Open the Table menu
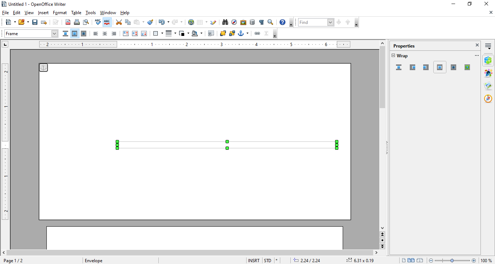The height and width of the screenshot is (264, 495). point(76,13)
